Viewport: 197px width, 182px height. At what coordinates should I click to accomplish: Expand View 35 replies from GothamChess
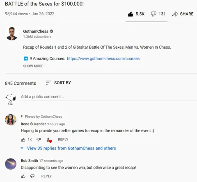click(x=71, y=148)
